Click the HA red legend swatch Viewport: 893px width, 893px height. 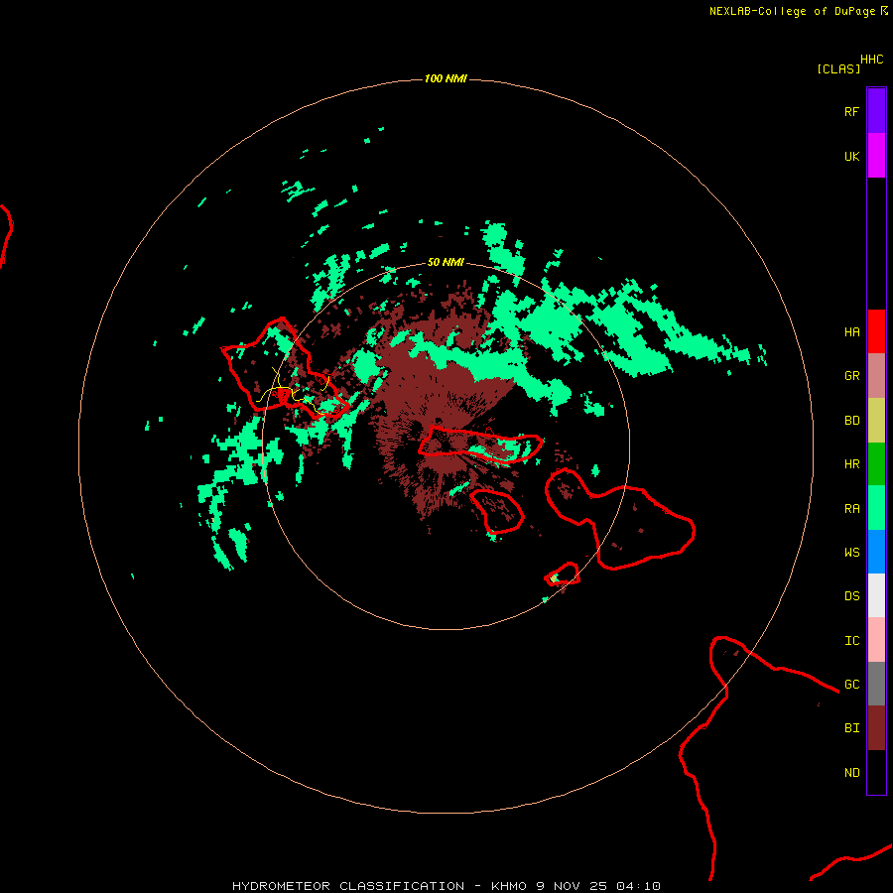coord(876,331)
